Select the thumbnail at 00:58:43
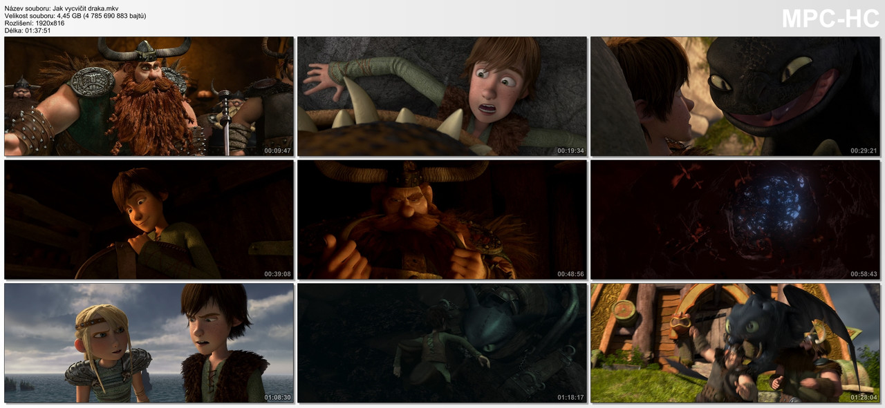 pyautogui.click(x=736, y=220)
